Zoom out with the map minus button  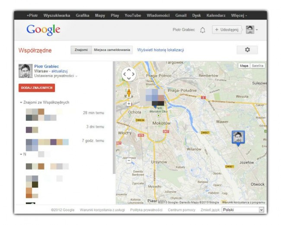coord(129,161)
